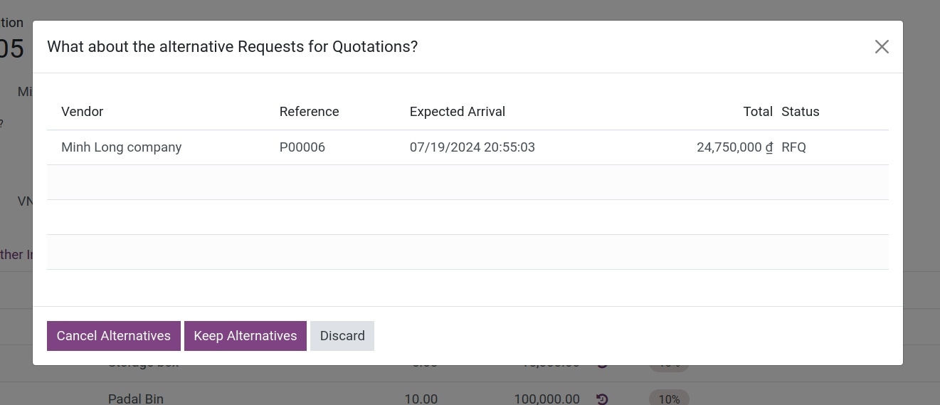
Task: Sort by Vendor column header
Action: (x=83, y=112)
